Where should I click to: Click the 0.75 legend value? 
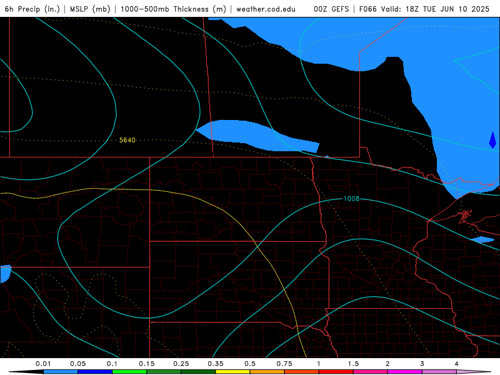[x=284, y=364]
